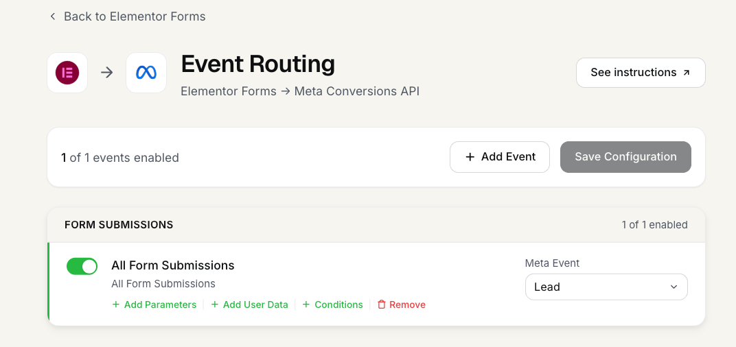
Task: Select the Event Routing heading
Action: [258, 64]
